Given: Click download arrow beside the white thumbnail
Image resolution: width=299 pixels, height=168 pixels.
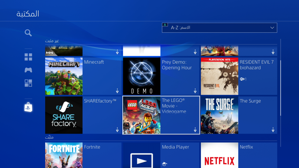Looking at the screenshot, I should coord(195,52).
